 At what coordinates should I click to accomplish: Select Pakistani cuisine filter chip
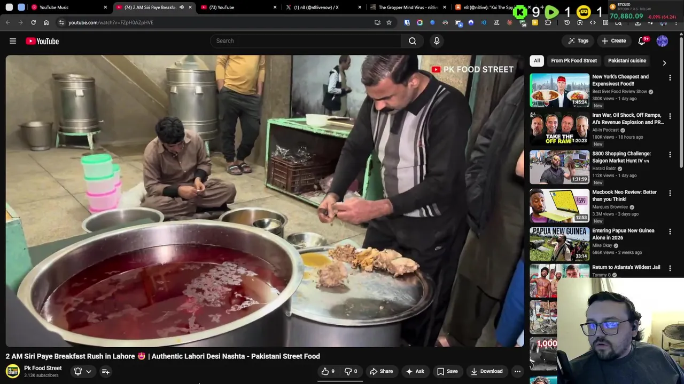627,61
